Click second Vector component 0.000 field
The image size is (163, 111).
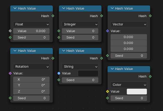(129, 43)
